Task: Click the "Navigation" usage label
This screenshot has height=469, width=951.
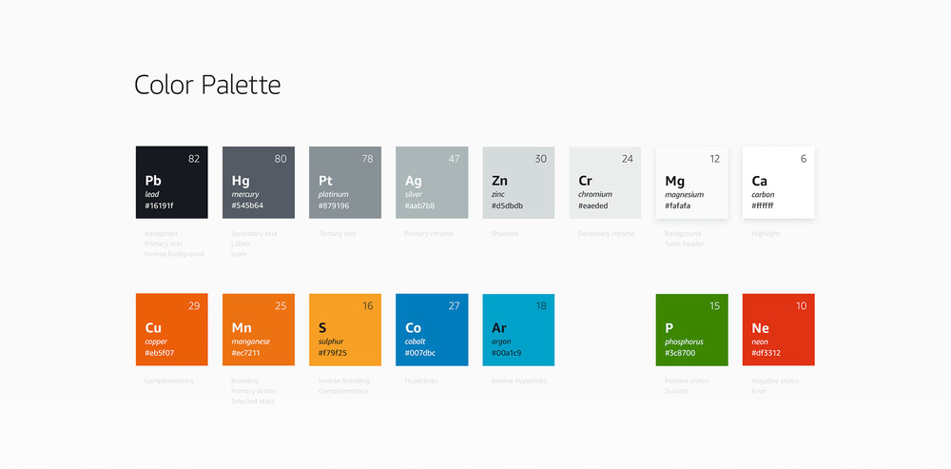Action: pyautogui.click(x=162, y=234)
